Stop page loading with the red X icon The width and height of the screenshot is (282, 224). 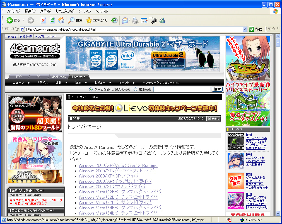43,20
